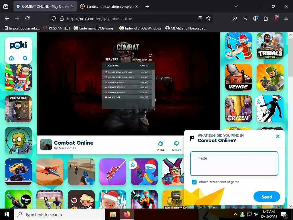Open RUSSIAN TEST bookmark
293x220 pixels.
click(57, 28)
